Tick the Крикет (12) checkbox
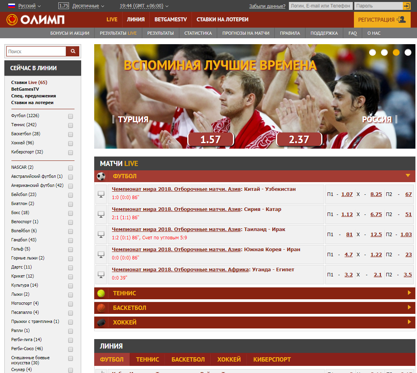The width and height of the screenshot is (417, 373). [x=71, y=277]
